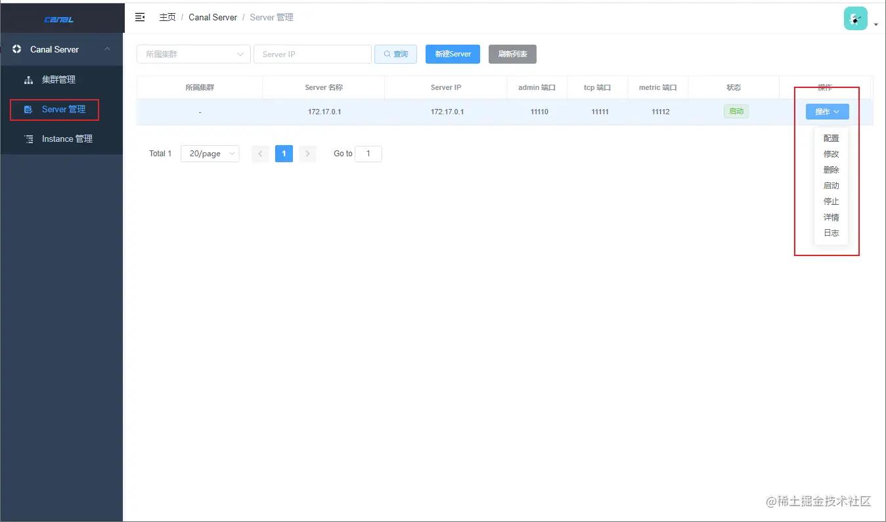Select 停止 in the operations menu
This screenshot has height=522, width=886.
point(831,202)
